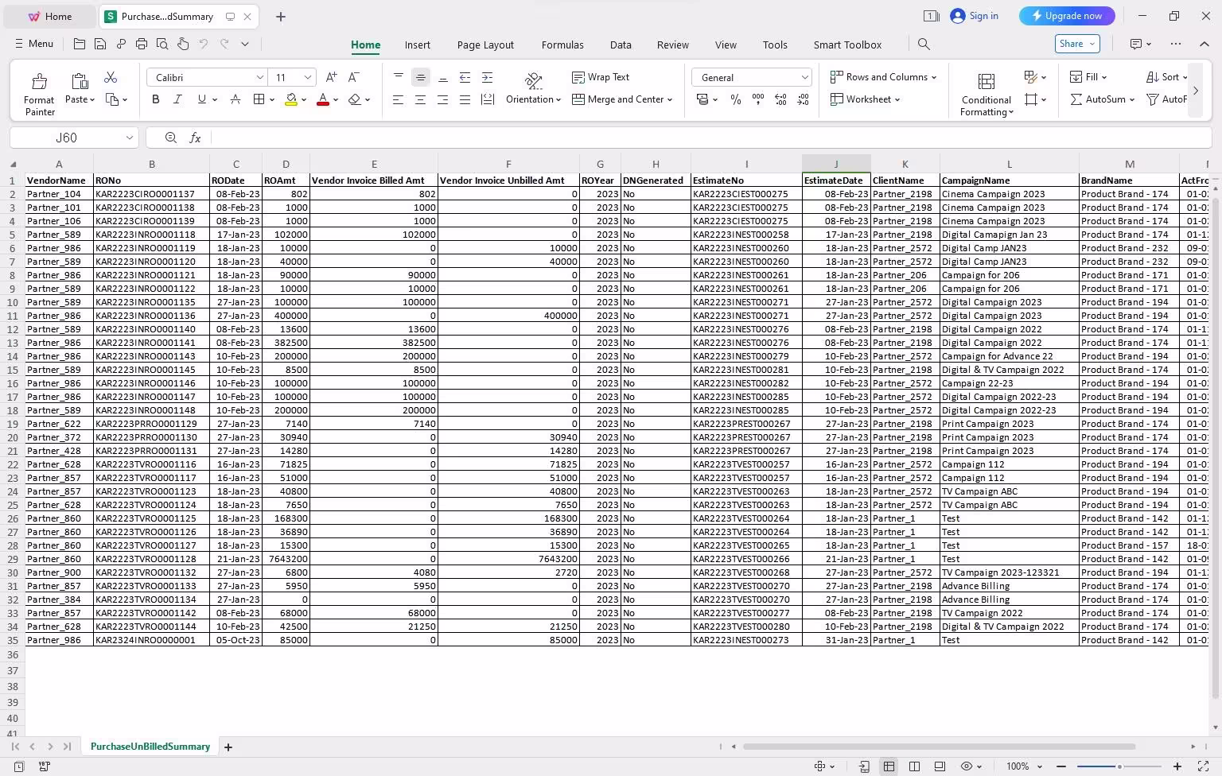Expand the Rows and Columns dropdown
1222x776 pixels.
(883, 77)
